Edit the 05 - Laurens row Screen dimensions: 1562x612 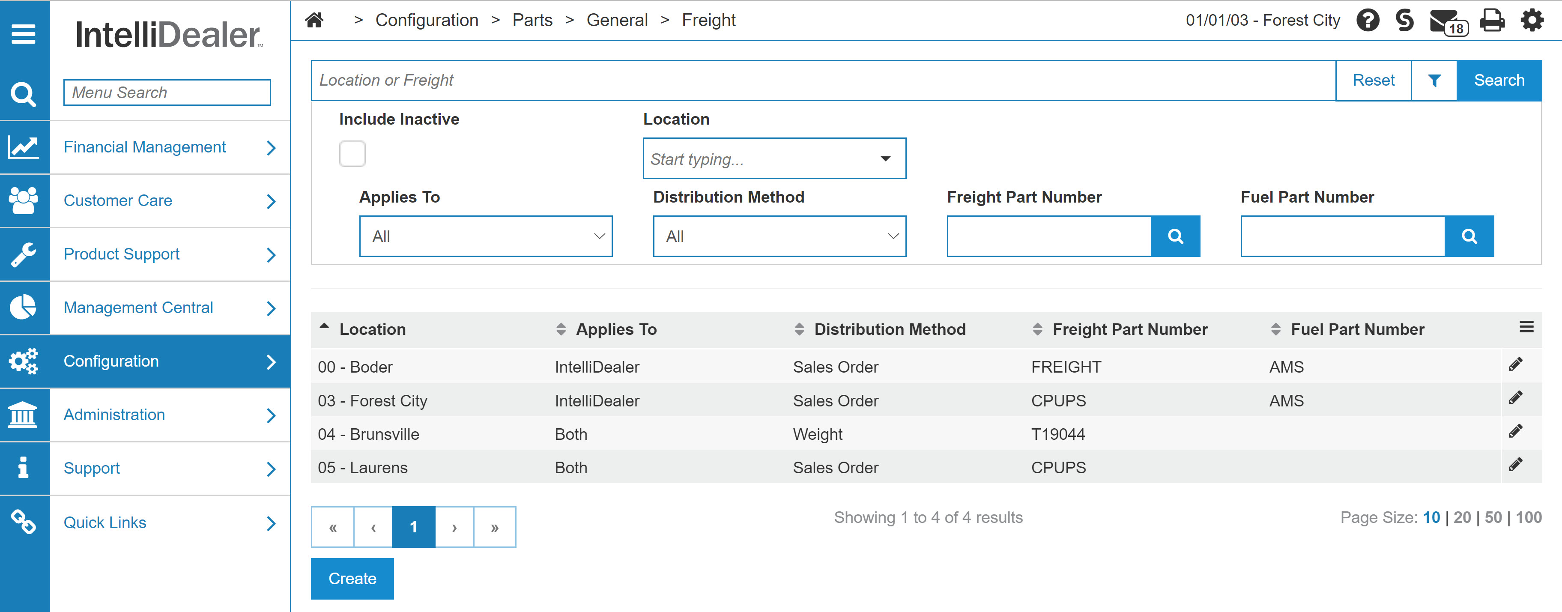click(1515, 465)
